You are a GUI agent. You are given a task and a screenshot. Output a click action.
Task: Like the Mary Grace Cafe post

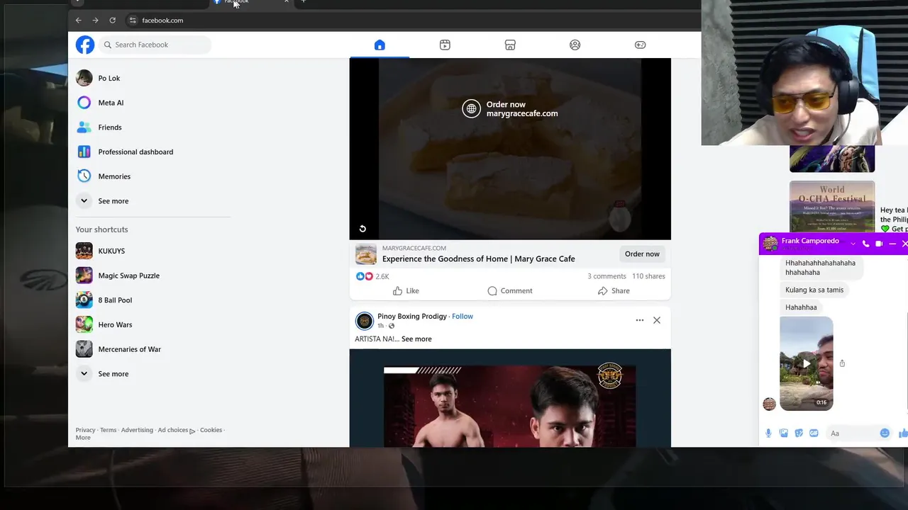pyautogui.click(x=406, y=290)
